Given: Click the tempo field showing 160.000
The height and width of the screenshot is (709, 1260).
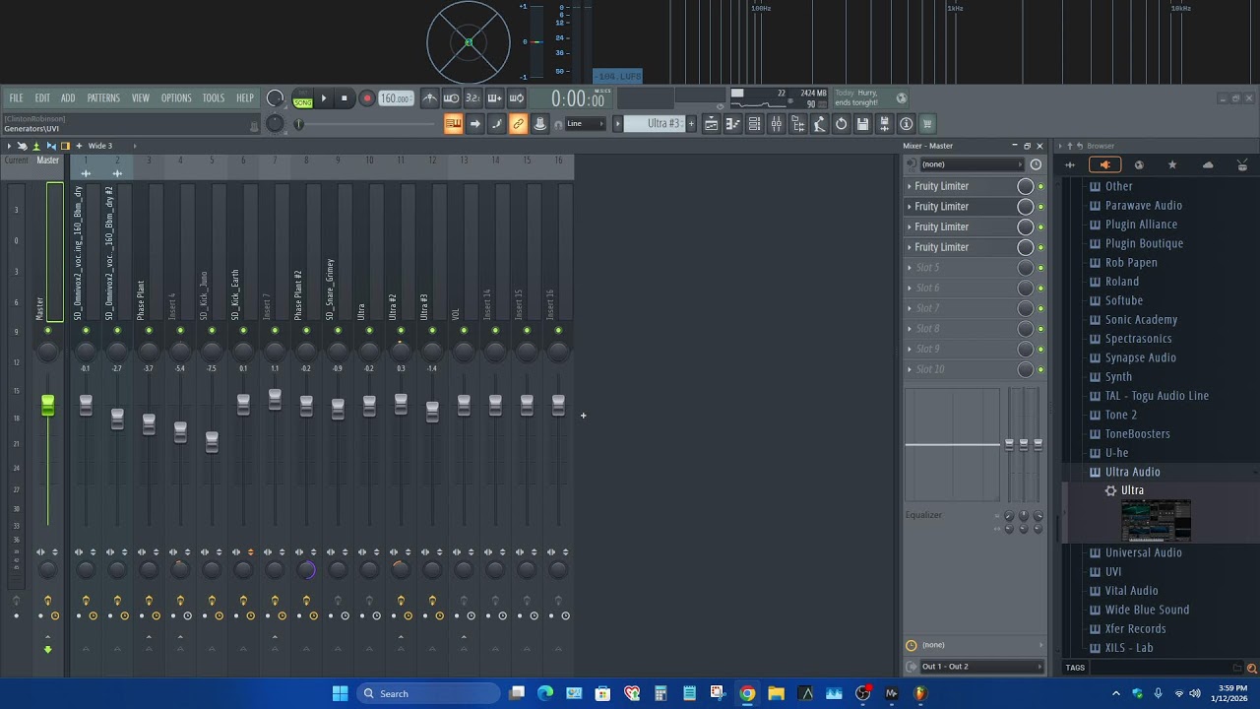Looking at the screenshot, I should [396, 98].
